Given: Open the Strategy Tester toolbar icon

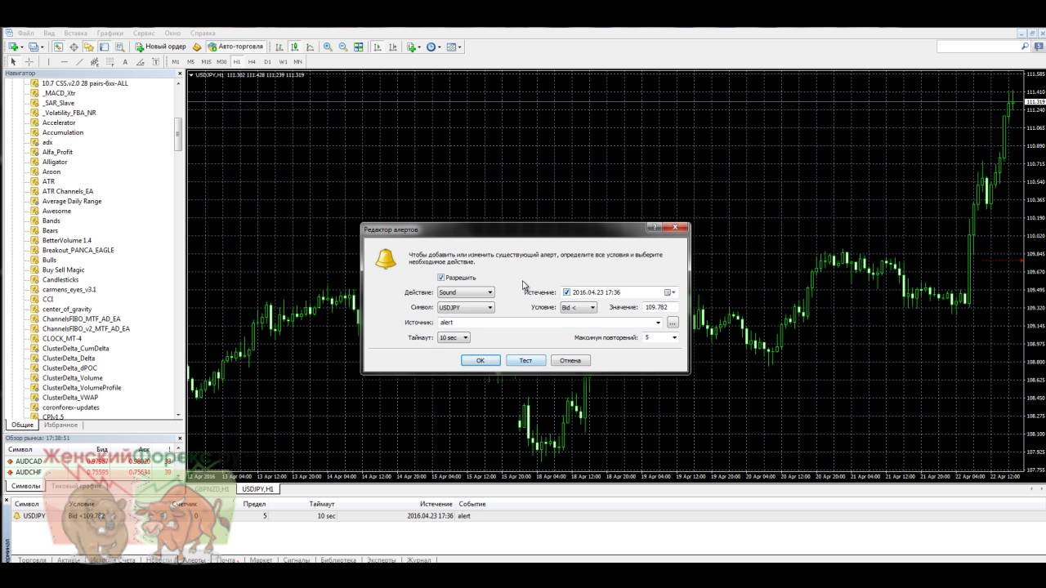Looking at the screenshot, I should (x=119, y=47).
